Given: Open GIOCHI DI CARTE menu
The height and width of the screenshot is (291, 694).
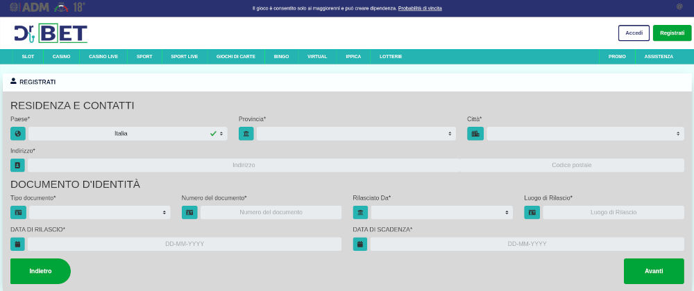Looking at the screenshot, I should (236, 57).
